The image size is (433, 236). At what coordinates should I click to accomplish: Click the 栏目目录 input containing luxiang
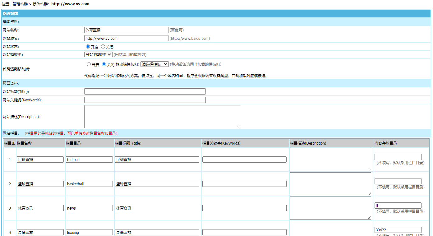(x=89, y=232)
